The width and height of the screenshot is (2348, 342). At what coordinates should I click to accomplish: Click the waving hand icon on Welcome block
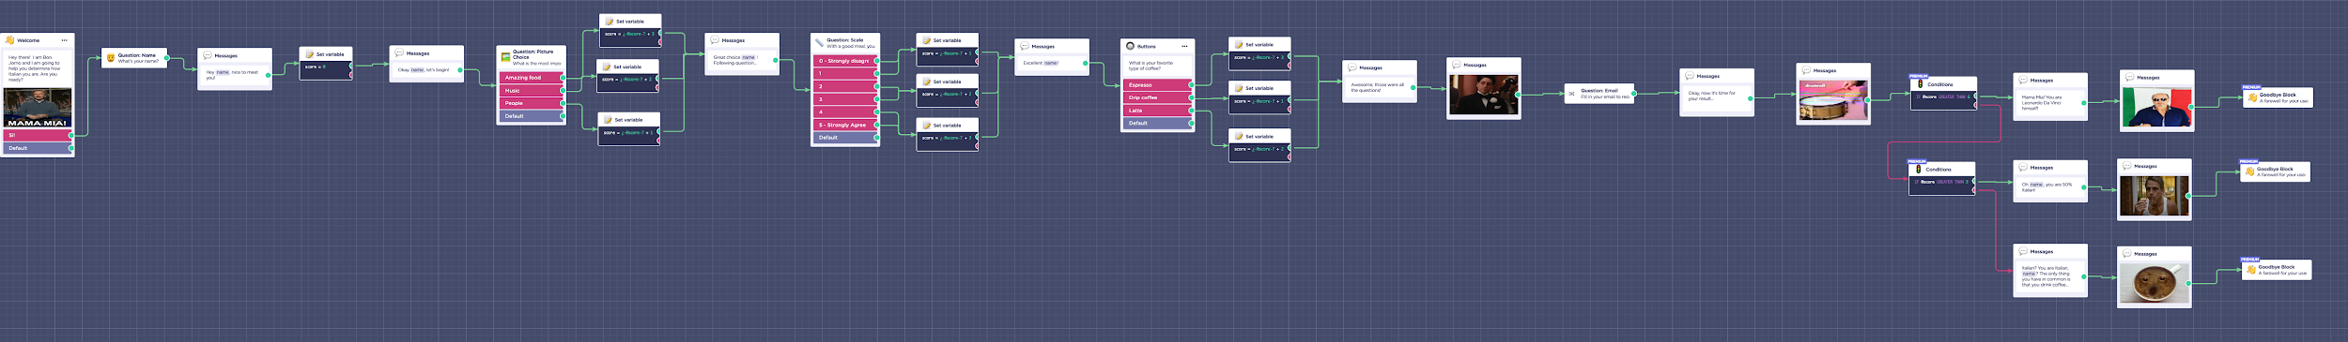point(10,40)
